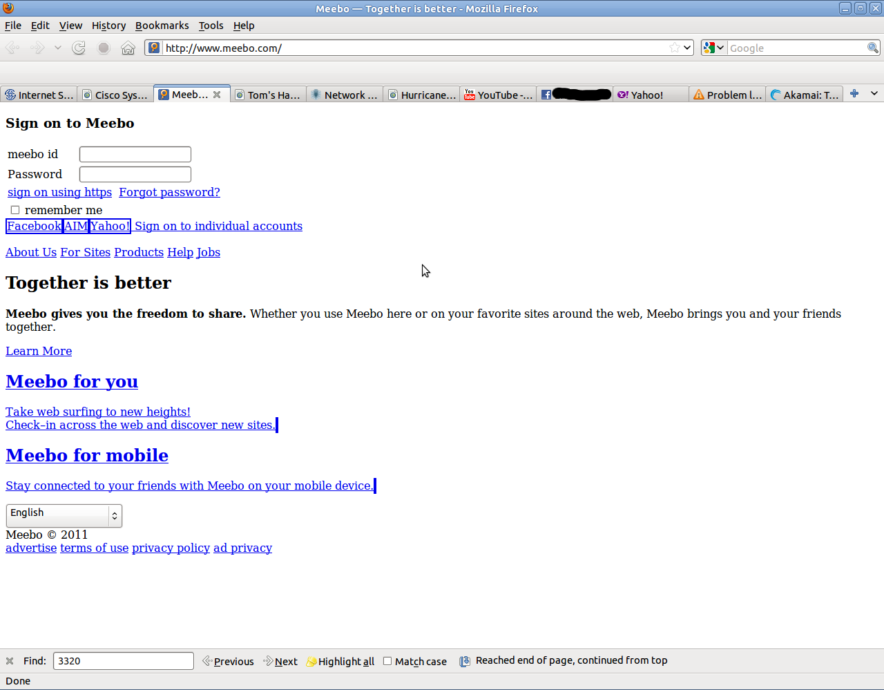
Task: Open the About Us link
Action: click(31, 252)
